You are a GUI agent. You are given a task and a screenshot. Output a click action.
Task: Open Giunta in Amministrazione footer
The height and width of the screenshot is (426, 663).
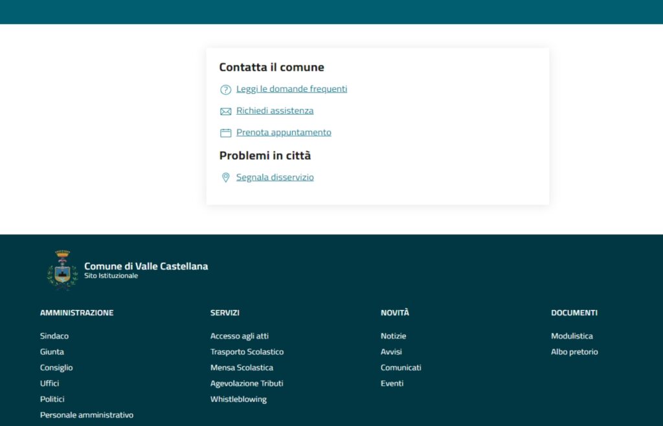tap(52, 352)
